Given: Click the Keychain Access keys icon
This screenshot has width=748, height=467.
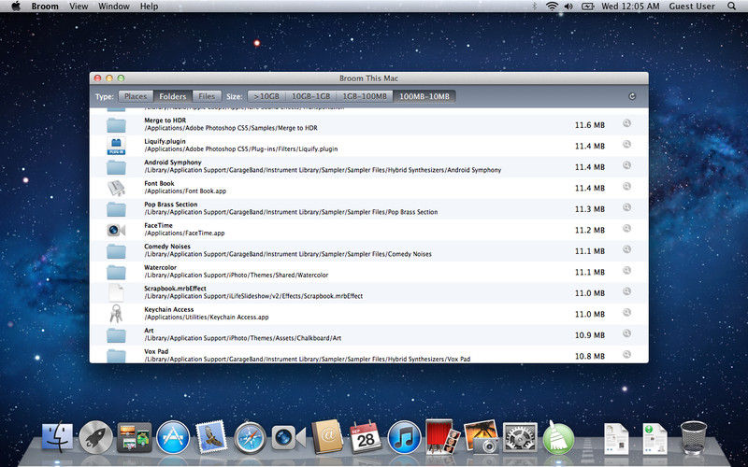Looking at the screenshot, I should (x=116, y=314).
